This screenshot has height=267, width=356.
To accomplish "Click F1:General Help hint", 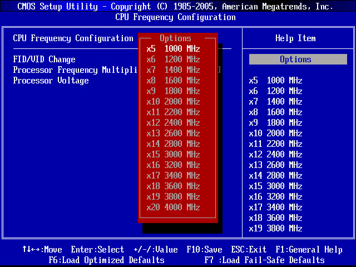I will (x=309, y=250).
